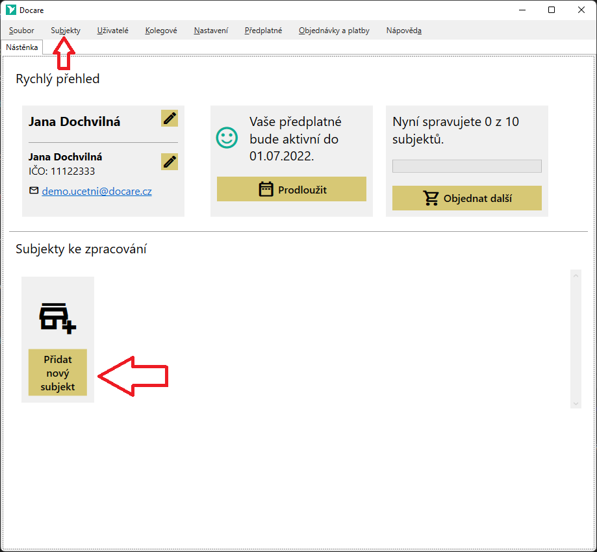The width and height of the screenshot is (597, 552).
Task: Open the Soubor menu
Action: coord(21,31)
